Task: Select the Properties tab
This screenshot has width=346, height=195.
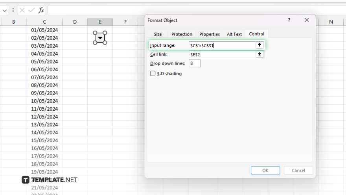Action: (209, 34)
